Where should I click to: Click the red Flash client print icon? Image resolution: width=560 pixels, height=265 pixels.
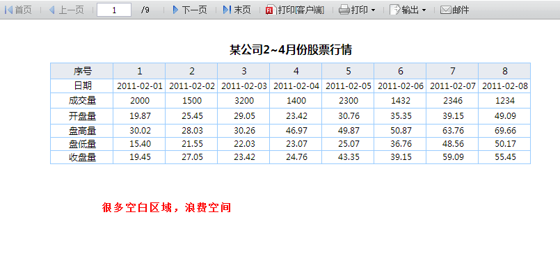pyautogui.click(x=270, y=10)
